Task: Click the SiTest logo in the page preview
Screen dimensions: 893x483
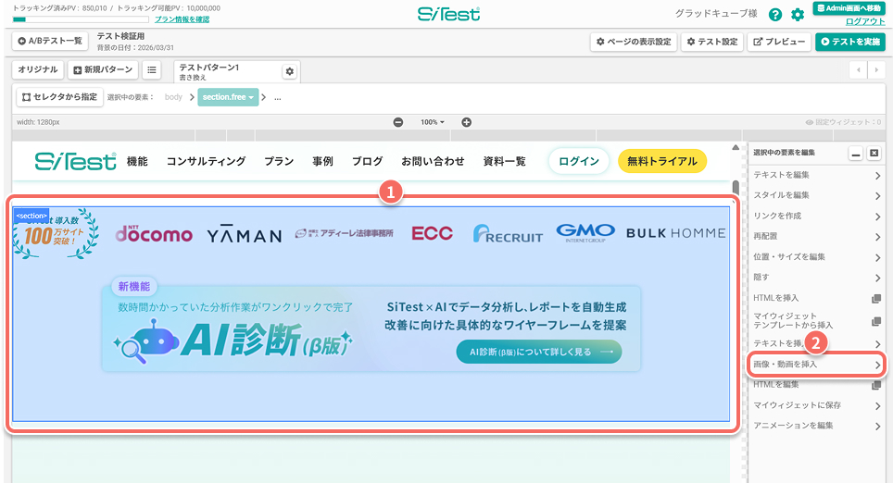Action: pyautogui.click(x=75, y=161)
